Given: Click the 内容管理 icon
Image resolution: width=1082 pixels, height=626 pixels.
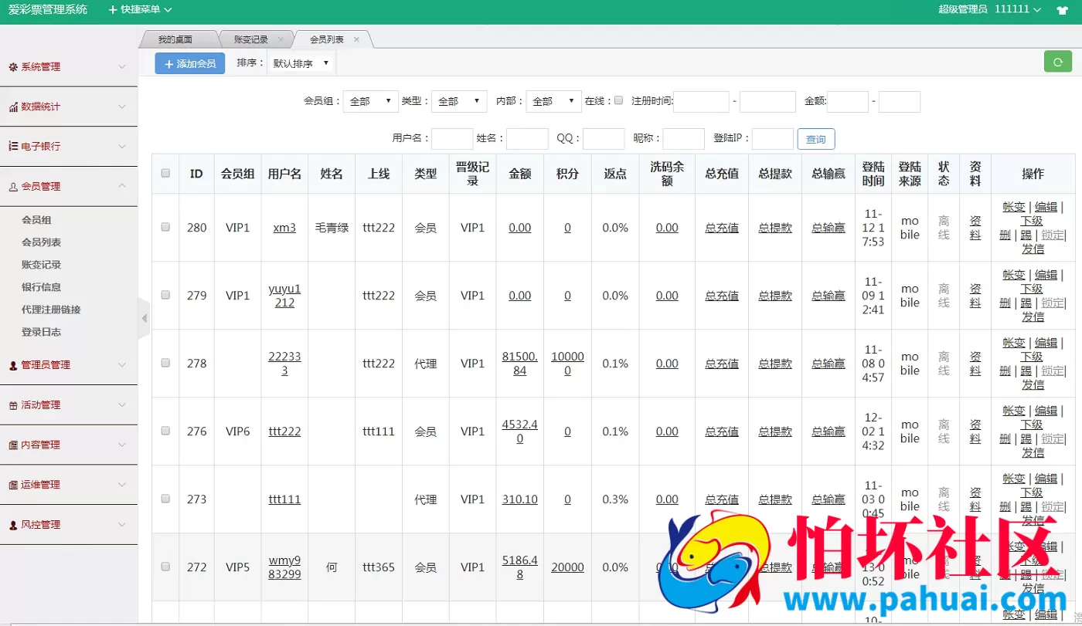Looking at the screenshot, I should click(13, 445).
